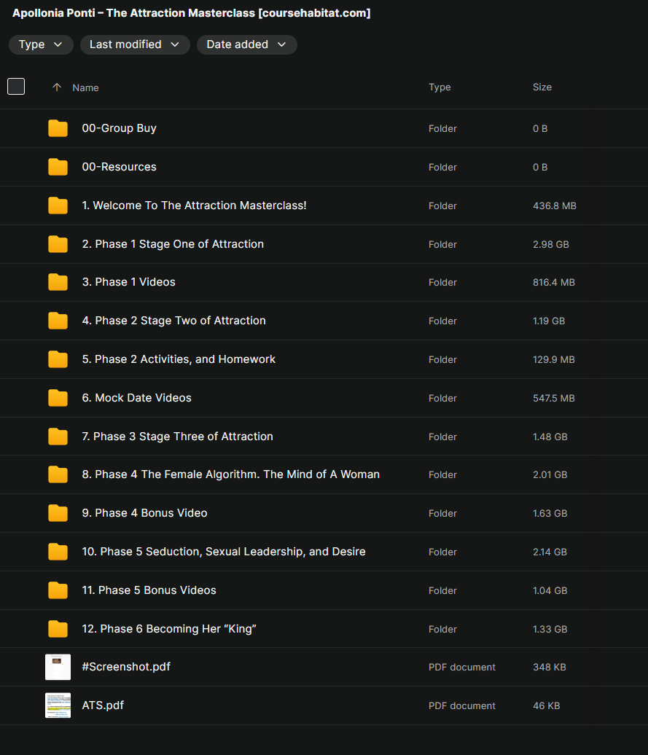Viewport: 648px width, 755px height.
Task: Expand the Last modified filter dropdown
Action: pyautogui.click(x=135, y=44)
